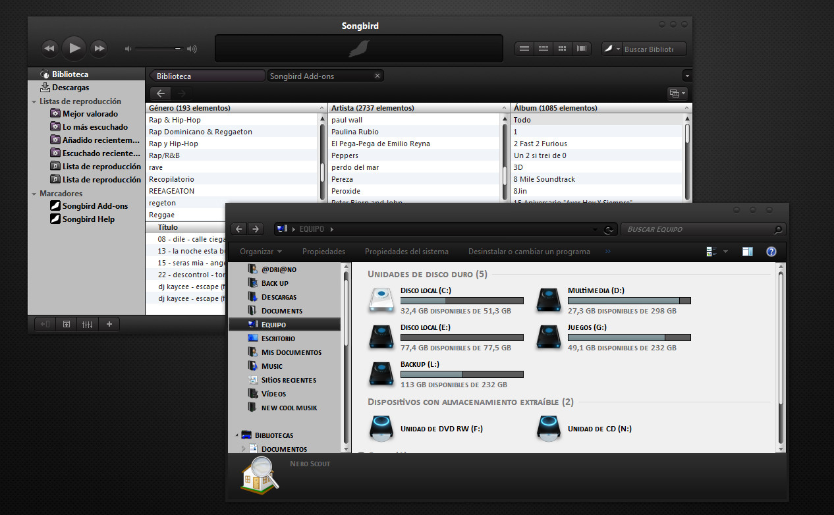Open the Explorer help icon
834x515 pixels.
771,252
